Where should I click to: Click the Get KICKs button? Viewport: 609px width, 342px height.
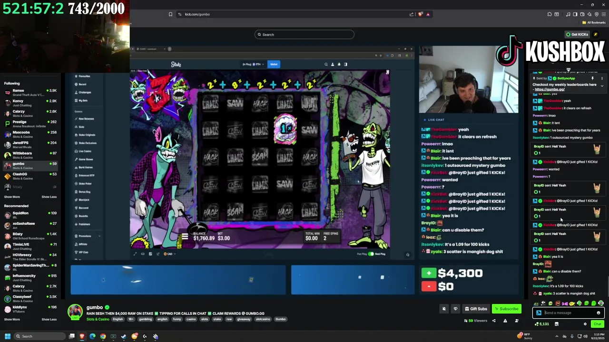(577, 34)
